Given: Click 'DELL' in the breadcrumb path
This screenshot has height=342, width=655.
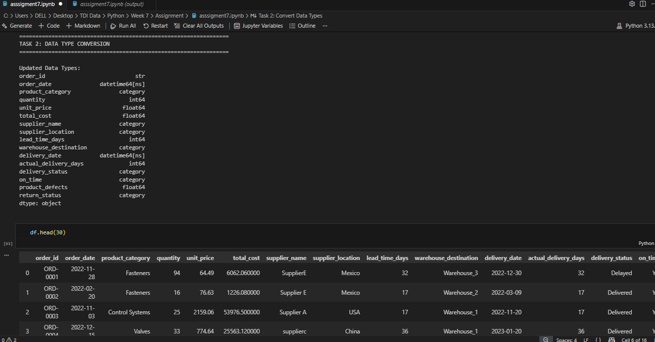Looking at the screenshot, I should [41, 15].
